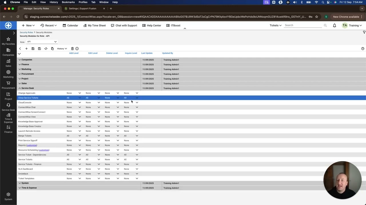Open My Time Sheet
This screenshot has width=366, height=205.
pos(94,25)
